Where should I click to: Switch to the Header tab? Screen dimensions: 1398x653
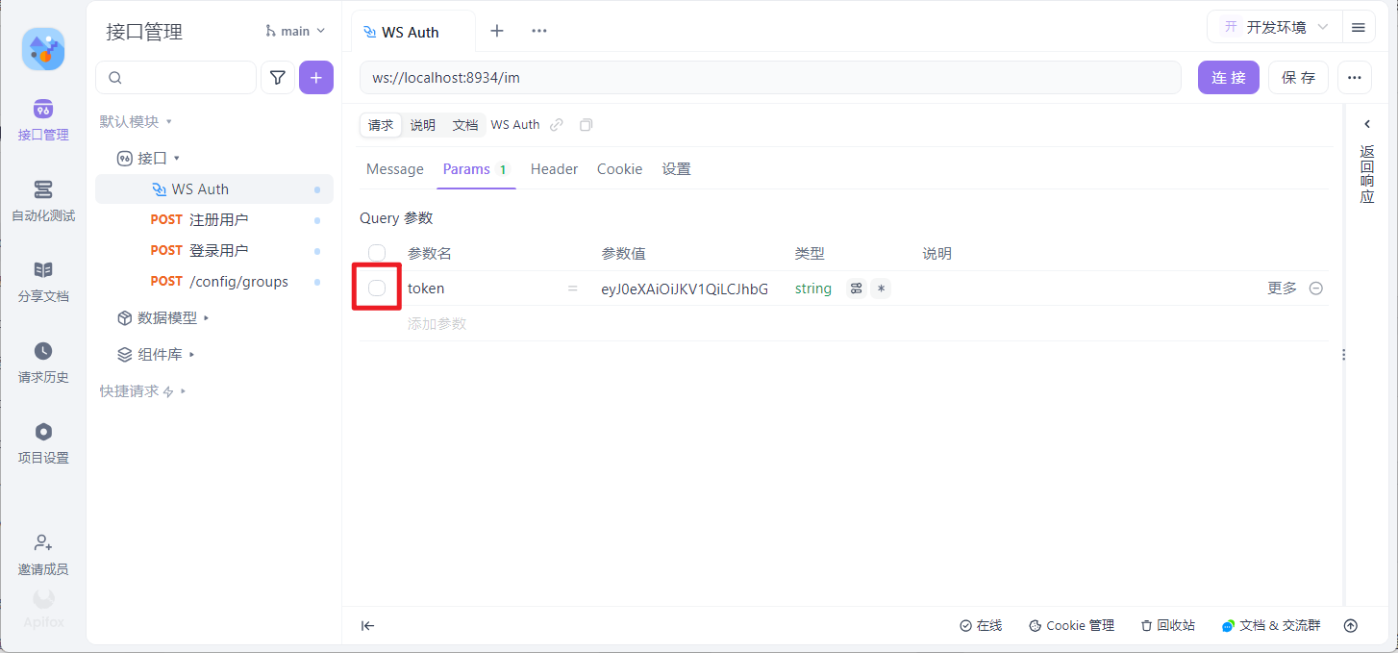tap(554, 169)
